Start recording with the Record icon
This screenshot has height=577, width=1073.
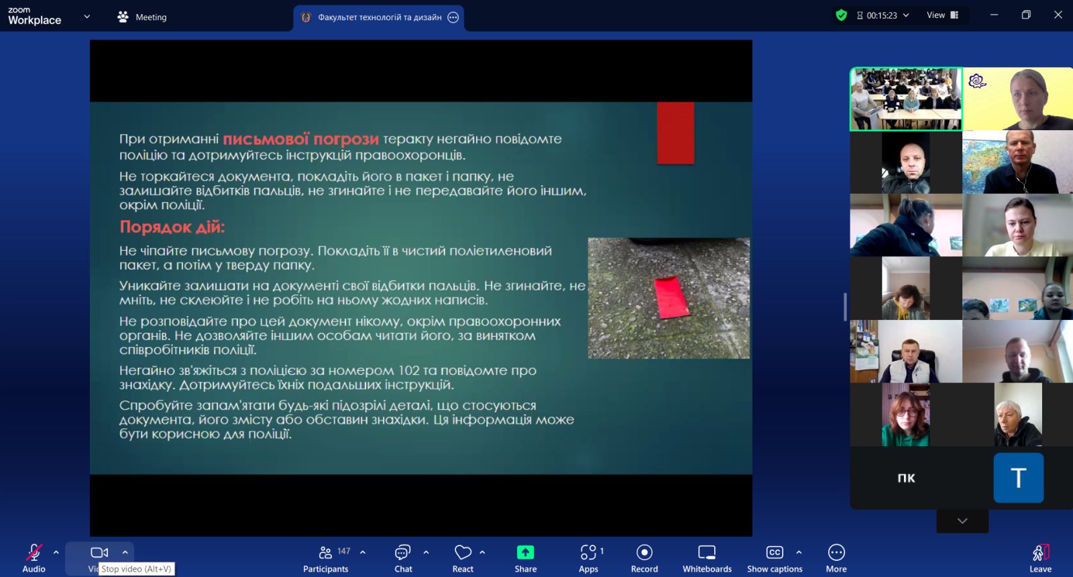644,552
